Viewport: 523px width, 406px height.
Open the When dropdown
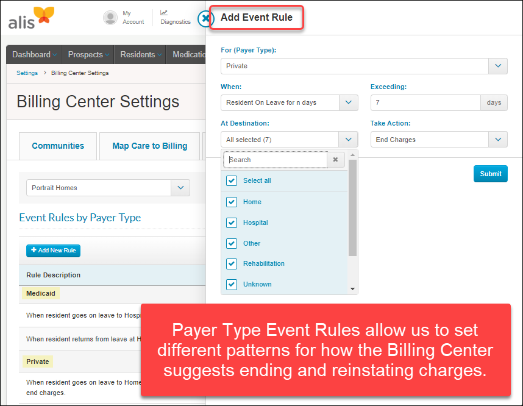tap(348, 102)
